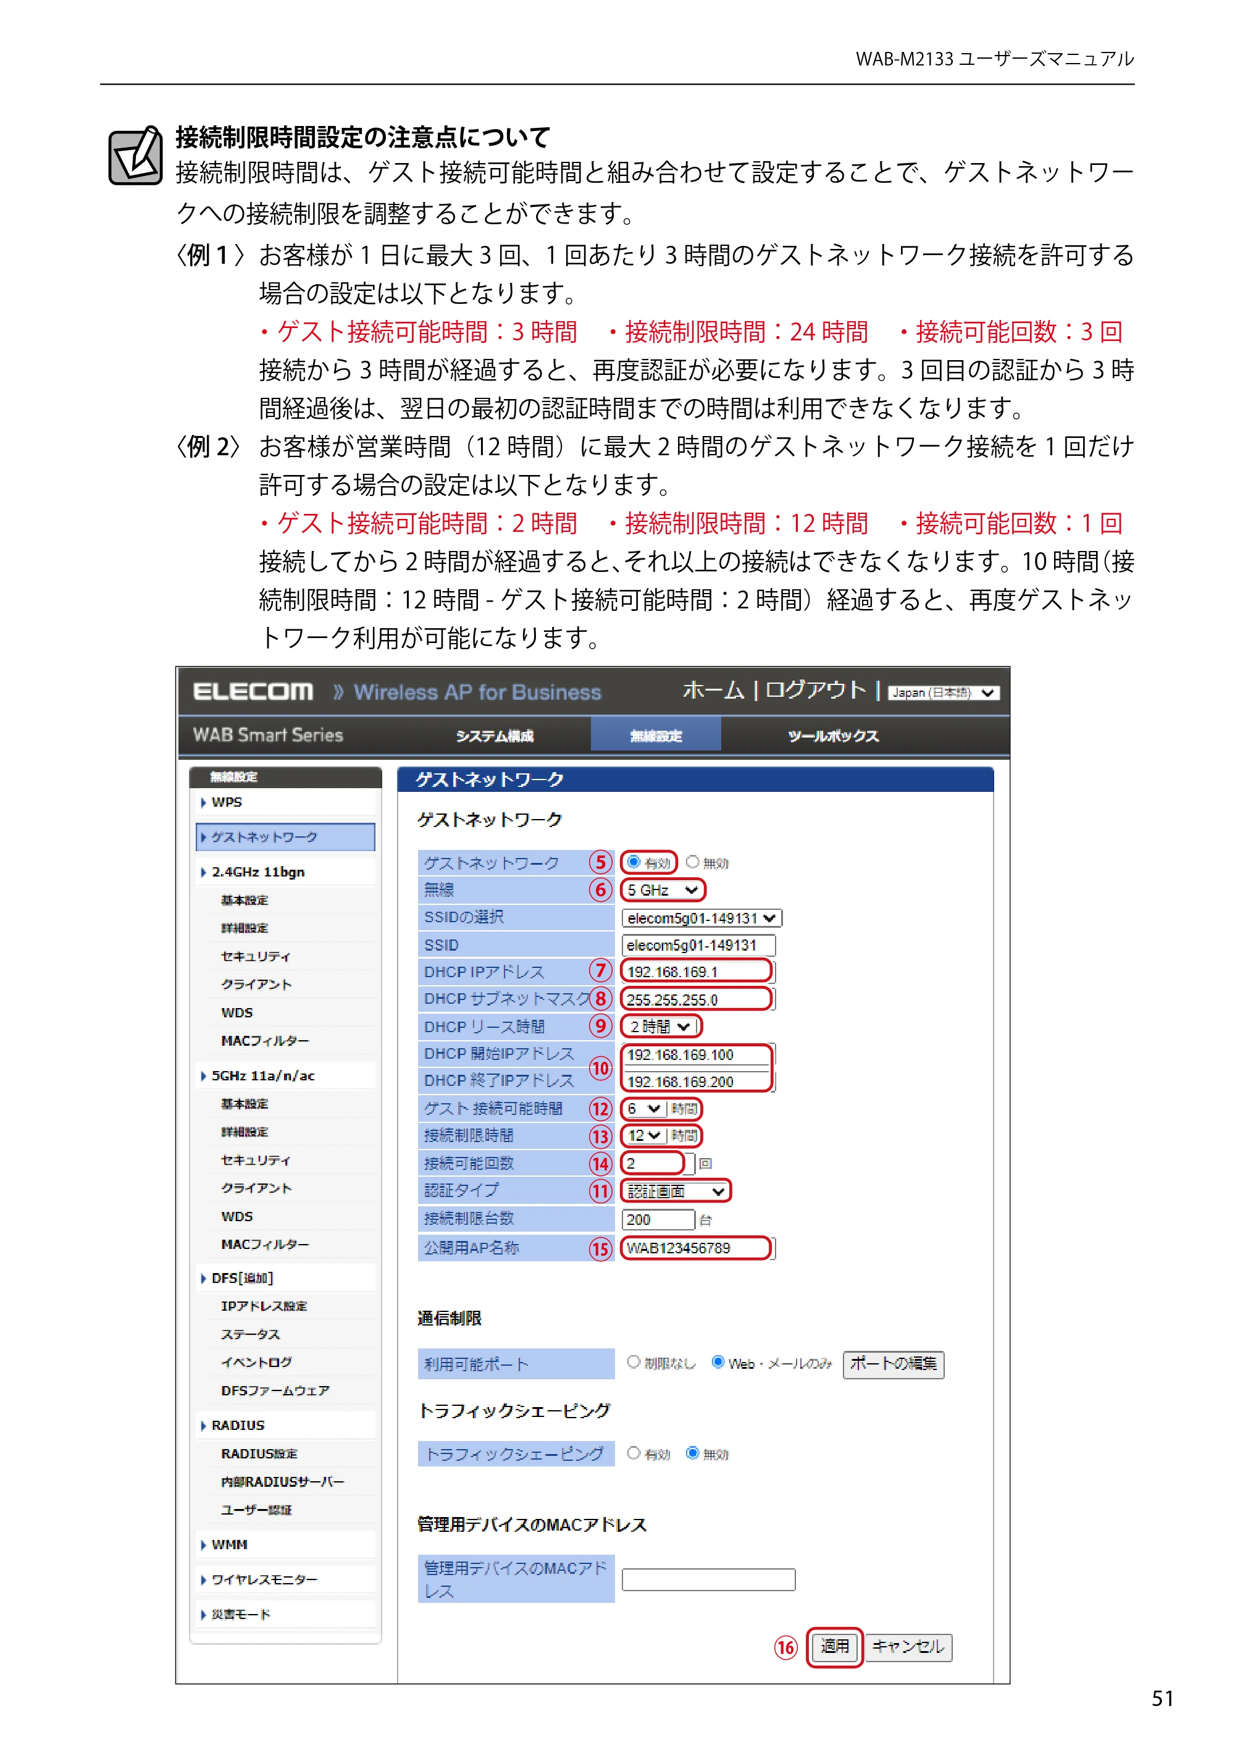Select the 有効 radio for ゲストネットワーク

tap(633, 862)
